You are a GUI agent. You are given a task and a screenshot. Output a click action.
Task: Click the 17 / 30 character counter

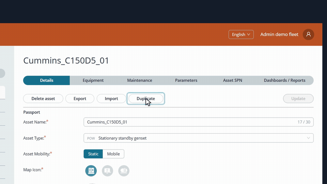[x=304, y=122]
